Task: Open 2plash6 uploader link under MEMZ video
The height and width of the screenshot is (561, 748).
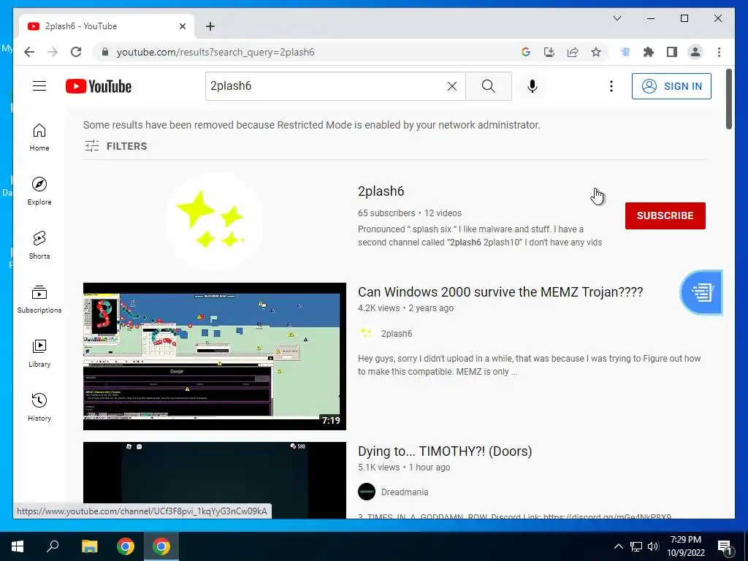Action: 397,333
